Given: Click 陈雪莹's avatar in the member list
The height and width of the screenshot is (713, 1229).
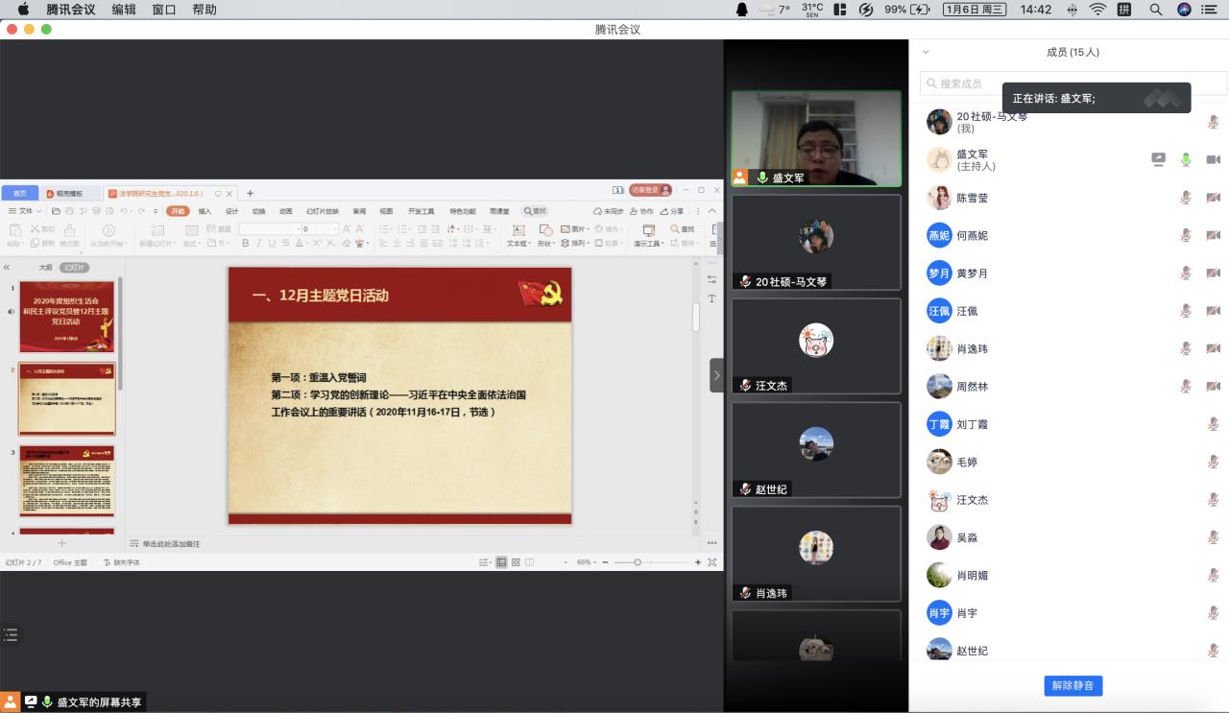Looking at the screenshot, I should click(x=939, y=198).
